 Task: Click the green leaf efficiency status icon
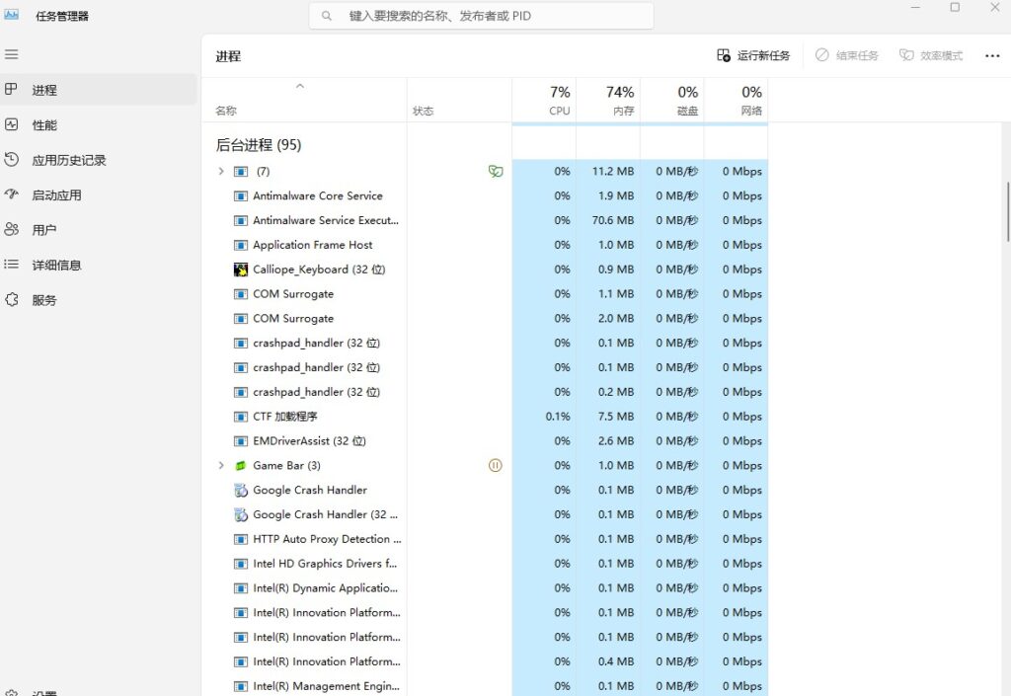pyautogui.click(x=496, y=171)
